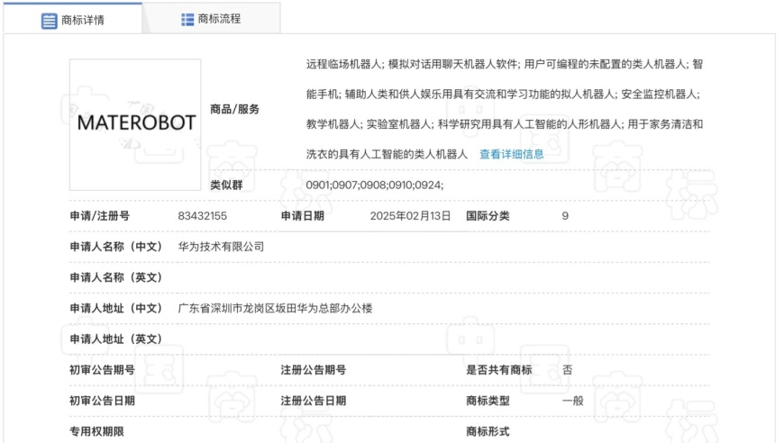
Task: Click the 商标详情 tab document icon
Action: [x=49, y=21]
